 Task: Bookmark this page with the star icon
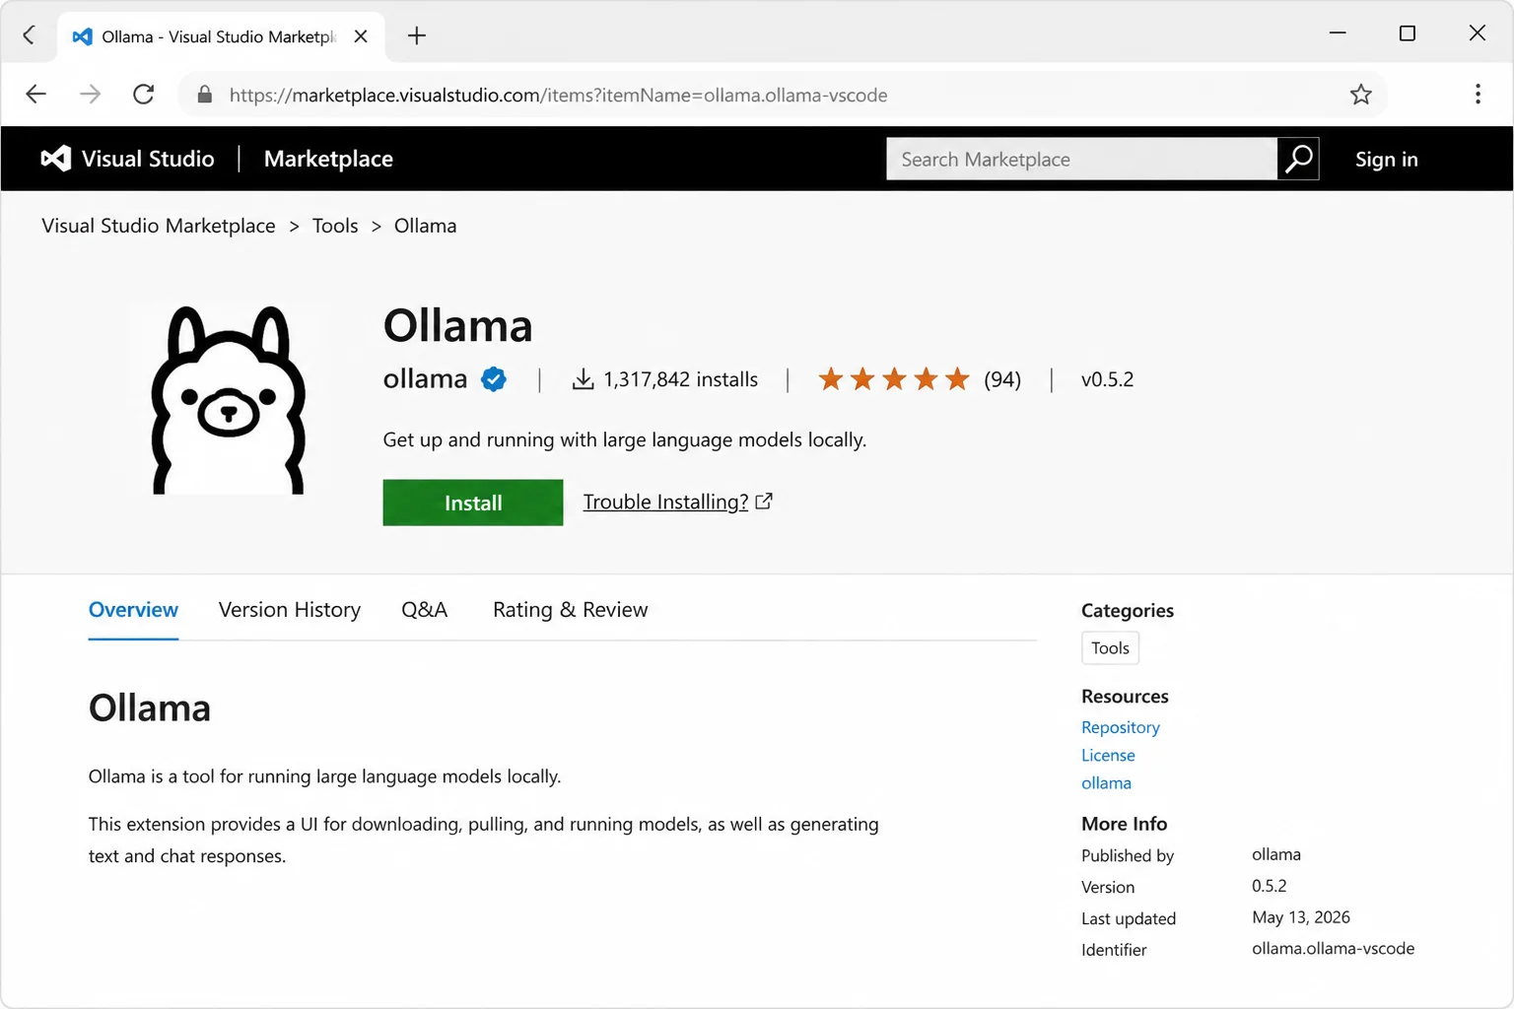(1361, 95)
